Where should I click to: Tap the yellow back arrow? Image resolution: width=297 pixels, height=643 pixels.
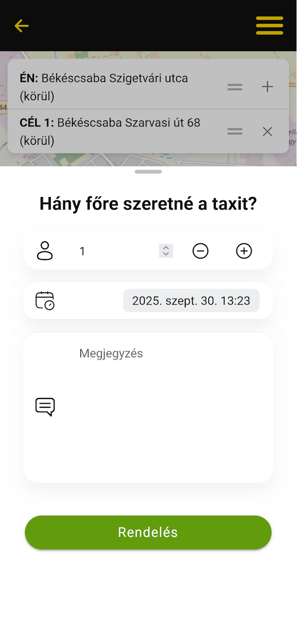[x=21, y=26]
